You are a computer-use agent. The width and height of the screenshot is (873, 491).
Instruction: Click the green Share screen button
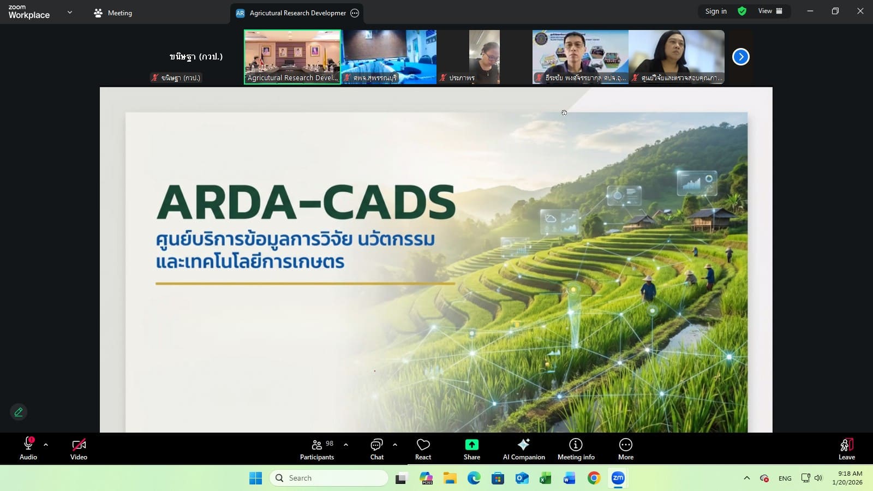[x=471, y=449]
